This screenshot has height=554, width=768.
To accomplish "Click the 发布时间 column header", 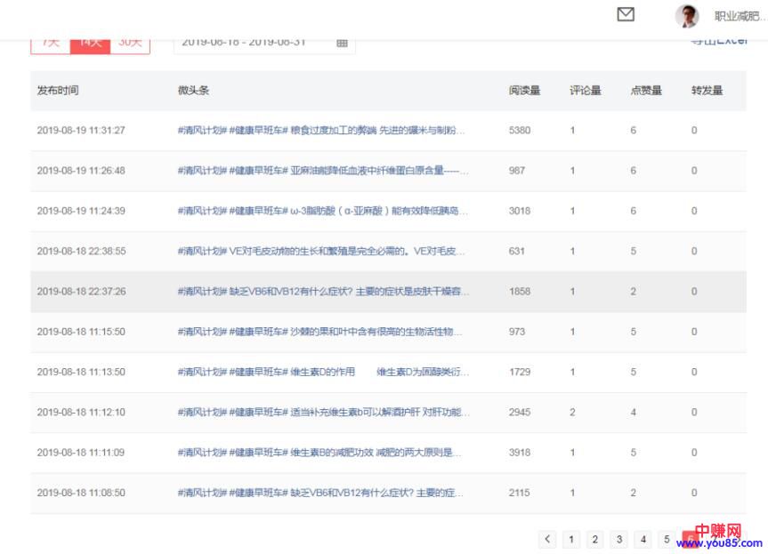I will point(58,91).
